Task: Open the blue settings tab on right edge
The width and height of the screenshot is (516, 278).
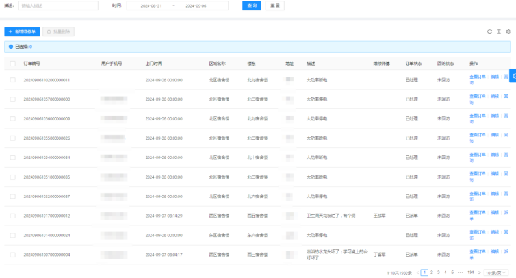Action: pyautogui.click(x=513, y=76)
